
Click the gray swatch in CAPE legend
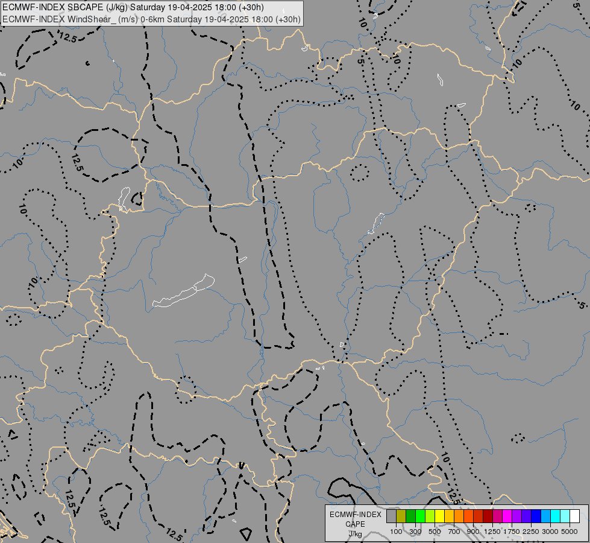pyautogui.click(x=392, y=516)
